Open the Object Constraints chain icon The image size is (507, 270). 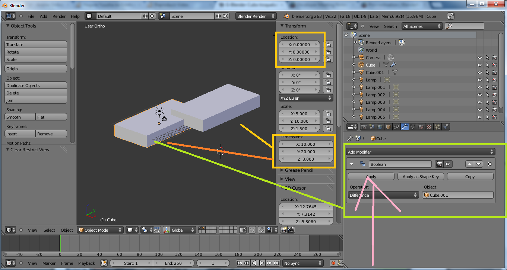pyautogui.click(x=396, y=127)
